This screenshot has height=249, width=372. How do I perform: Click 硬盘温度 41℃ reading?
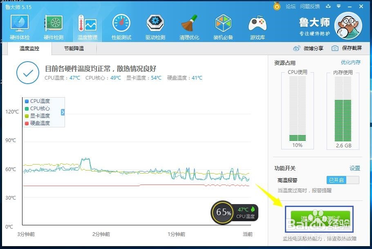coord(185,78)
